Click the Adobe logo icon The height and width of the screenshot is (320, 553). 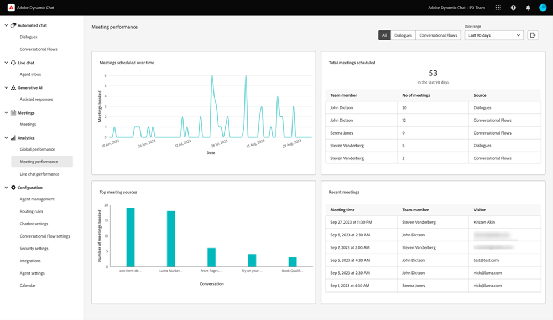point(11,7)
